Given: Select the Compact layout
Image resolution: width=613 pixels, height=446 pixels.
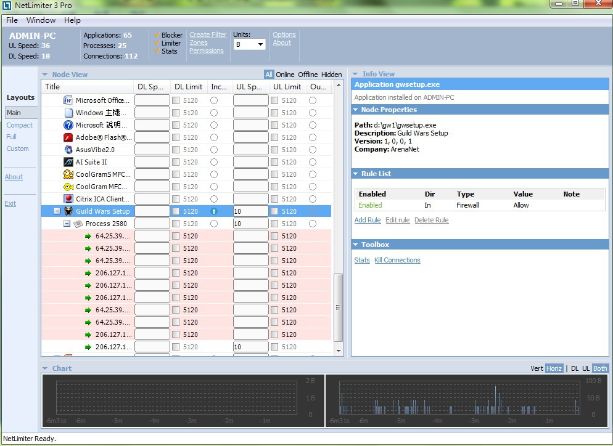Looking at the screenshot, I should click(20, 126).
